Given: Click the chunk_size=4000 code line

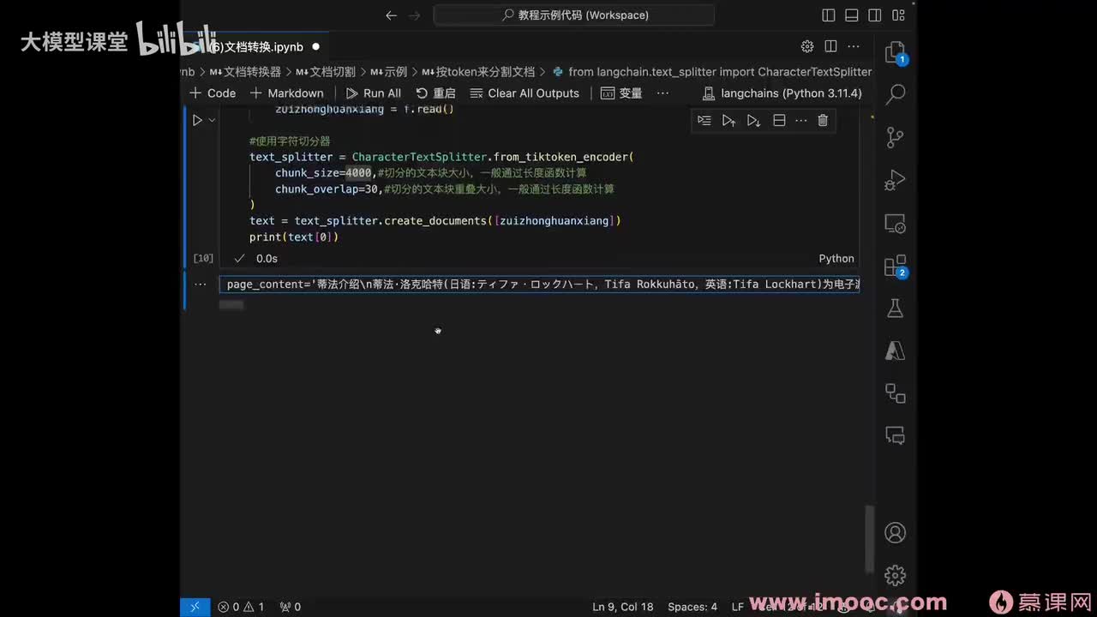Looking at the screenshot, I should 430,173.
